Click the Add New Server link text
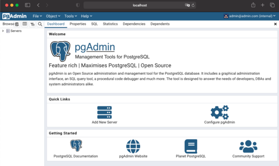 pyautogui.click(x=104, y=122)
